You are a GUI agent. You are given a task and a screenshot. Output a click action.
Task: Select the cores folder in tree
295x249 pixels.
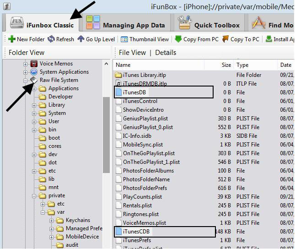point(55,146)
